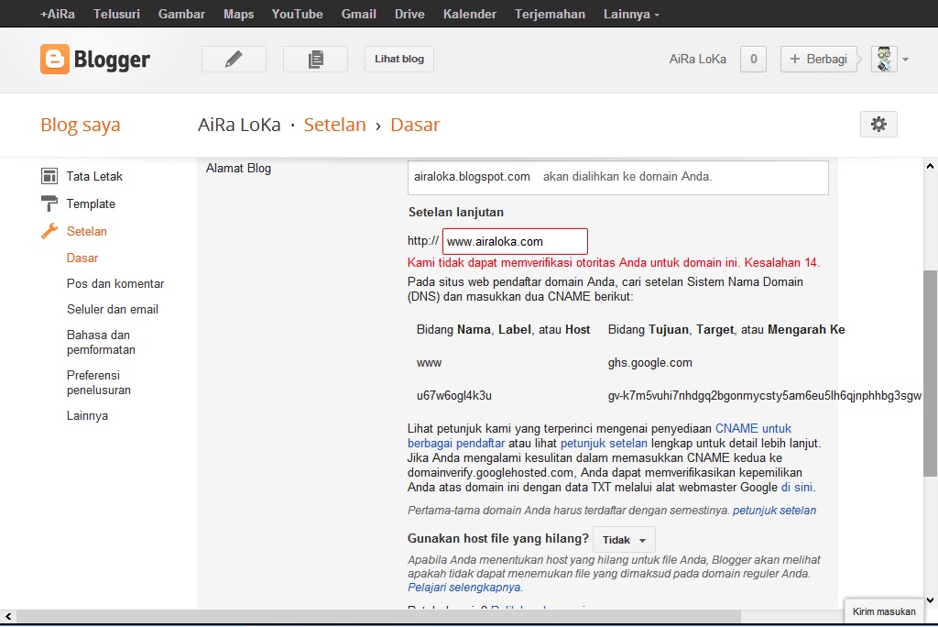Open the settings gear icon
Screen dimensions: 938x627
point(878,125)
